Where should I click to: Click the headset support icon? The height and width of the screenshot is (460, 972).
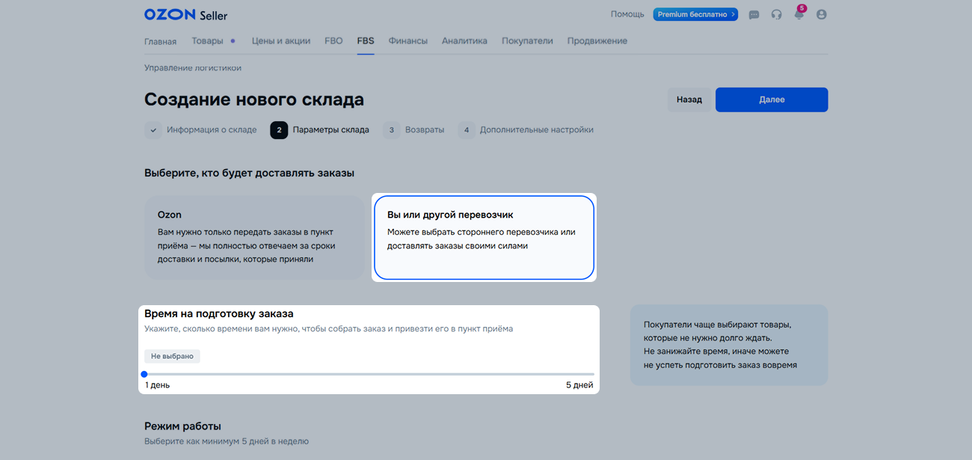point(776,15)
